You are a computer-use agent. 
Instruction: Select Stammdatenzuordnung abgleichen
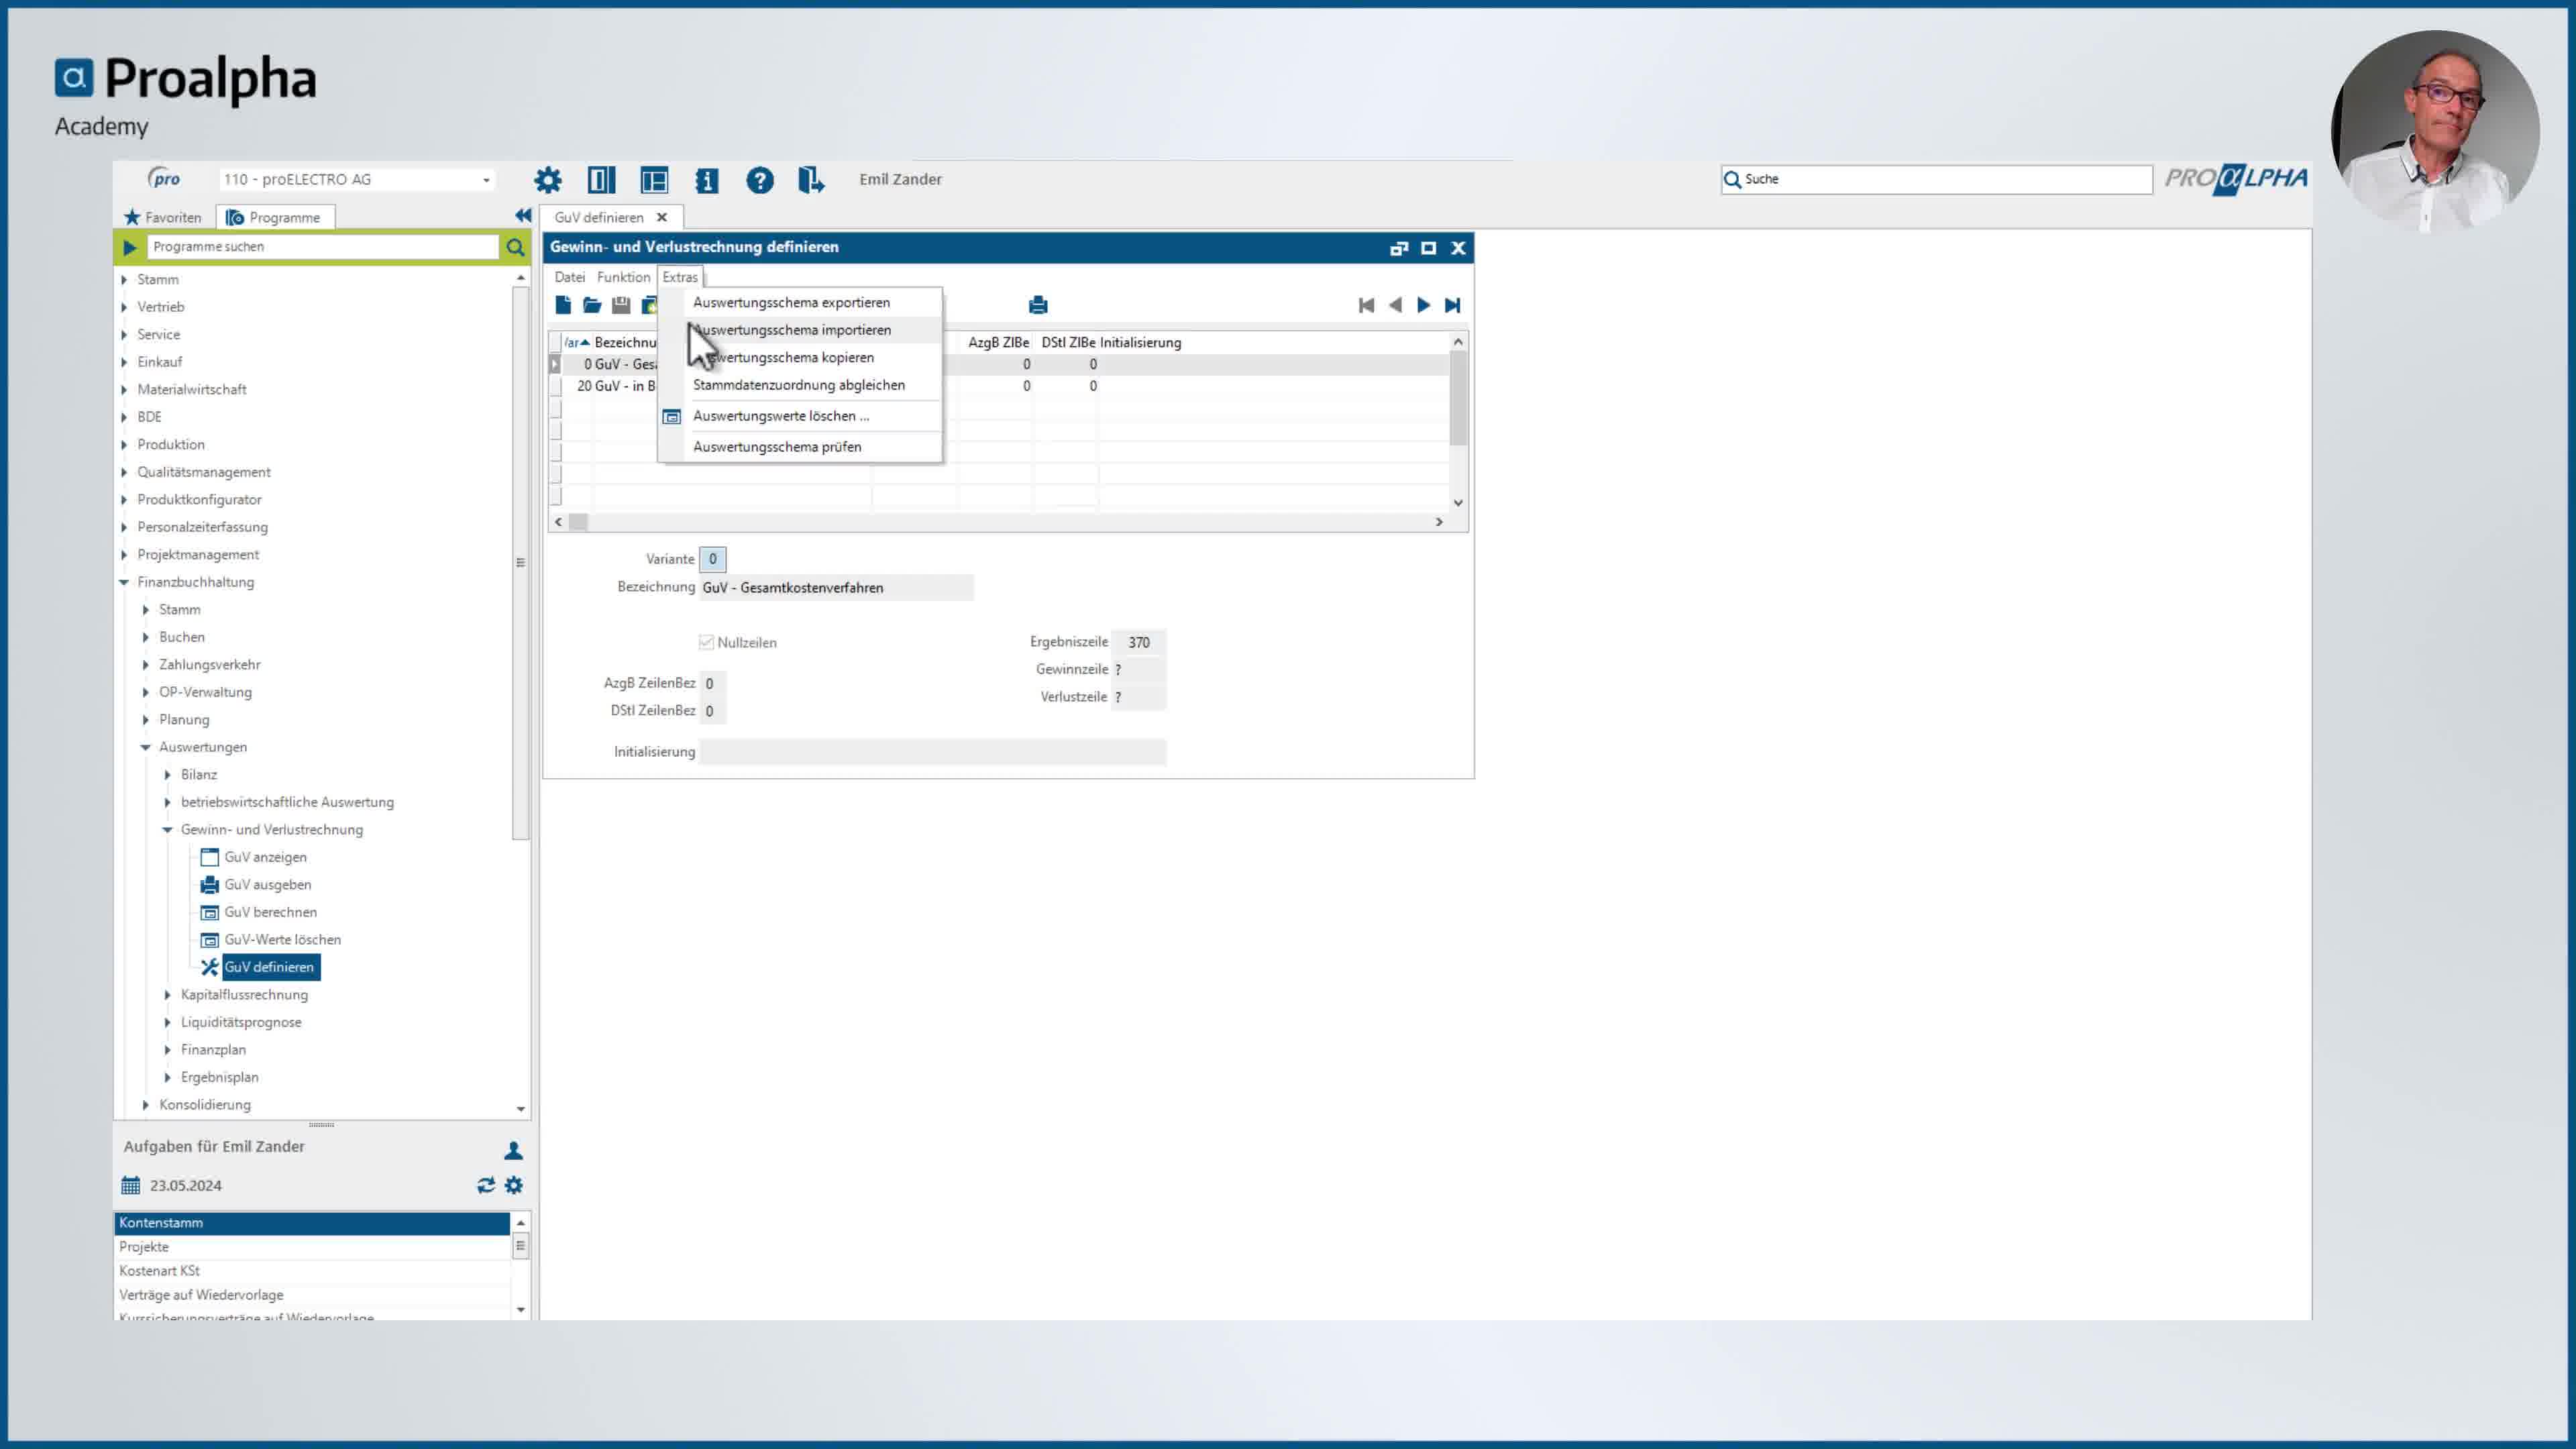[x=800, y=385]
